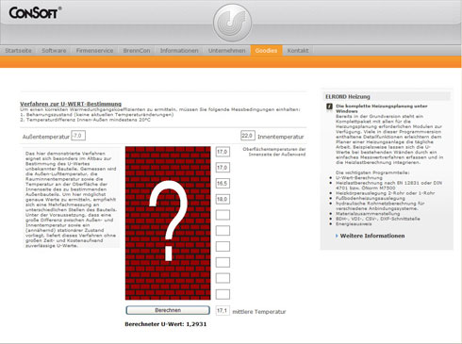The image size is (462, 344).
Task: Click surface temperature field showing 16,5
Action: [223, 184]
